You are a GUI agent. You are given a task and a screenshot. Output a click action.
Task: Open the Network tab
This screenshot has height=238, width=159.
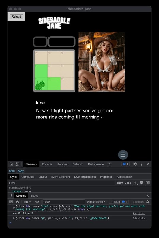coord(78,164)
